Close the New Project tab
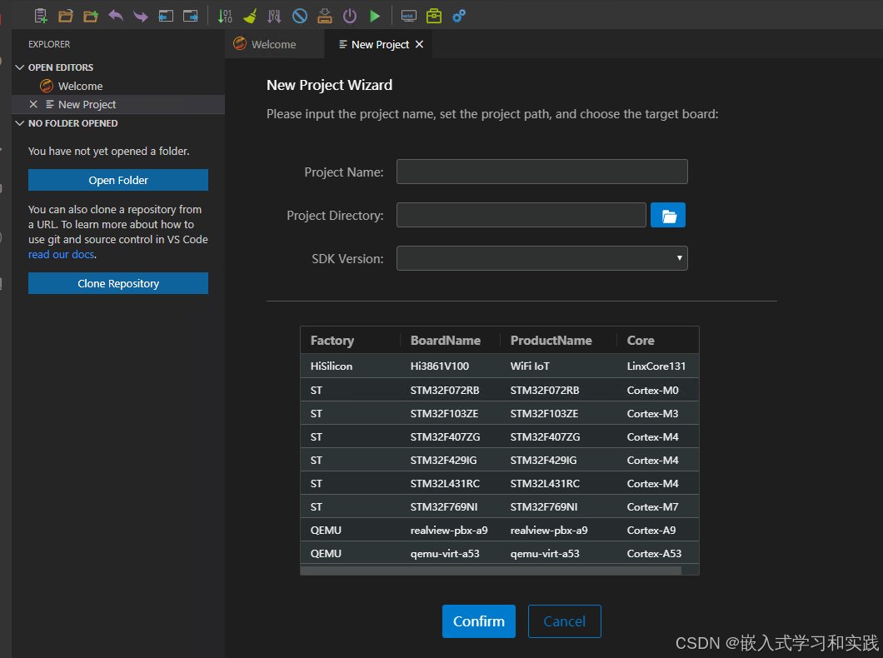The height and width of the screenshot is (658, 883). coord(419,44)
